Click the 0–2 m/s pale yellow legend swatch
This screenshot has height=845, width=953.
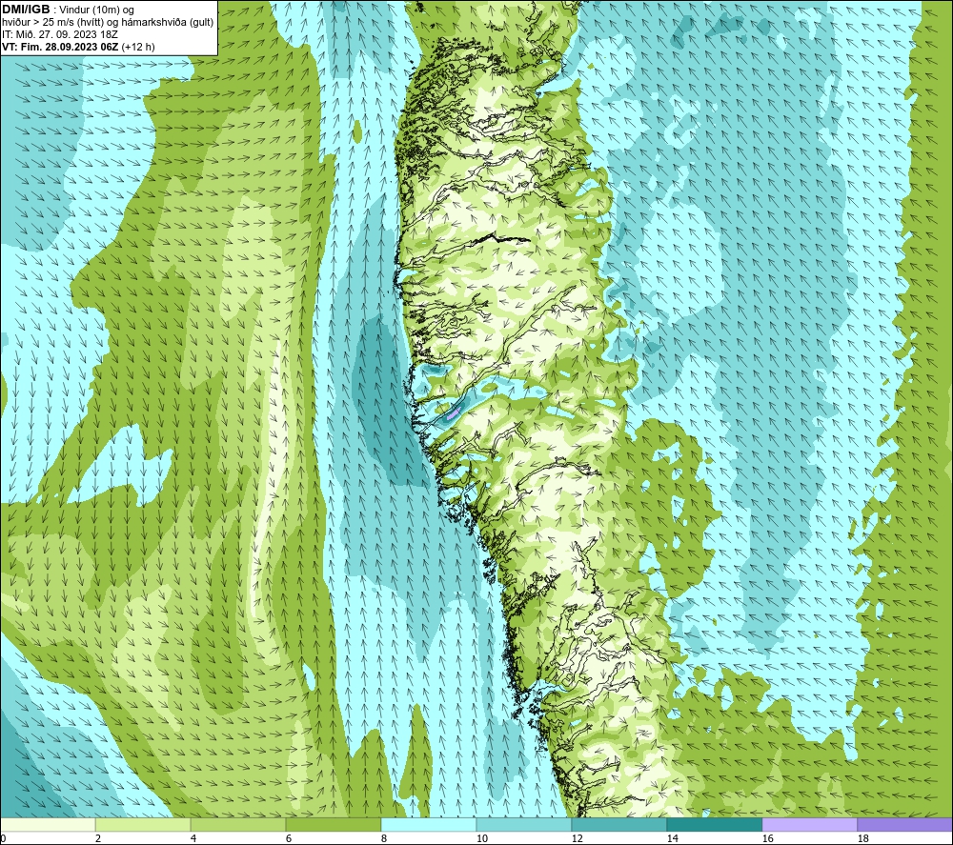point(48,824)
